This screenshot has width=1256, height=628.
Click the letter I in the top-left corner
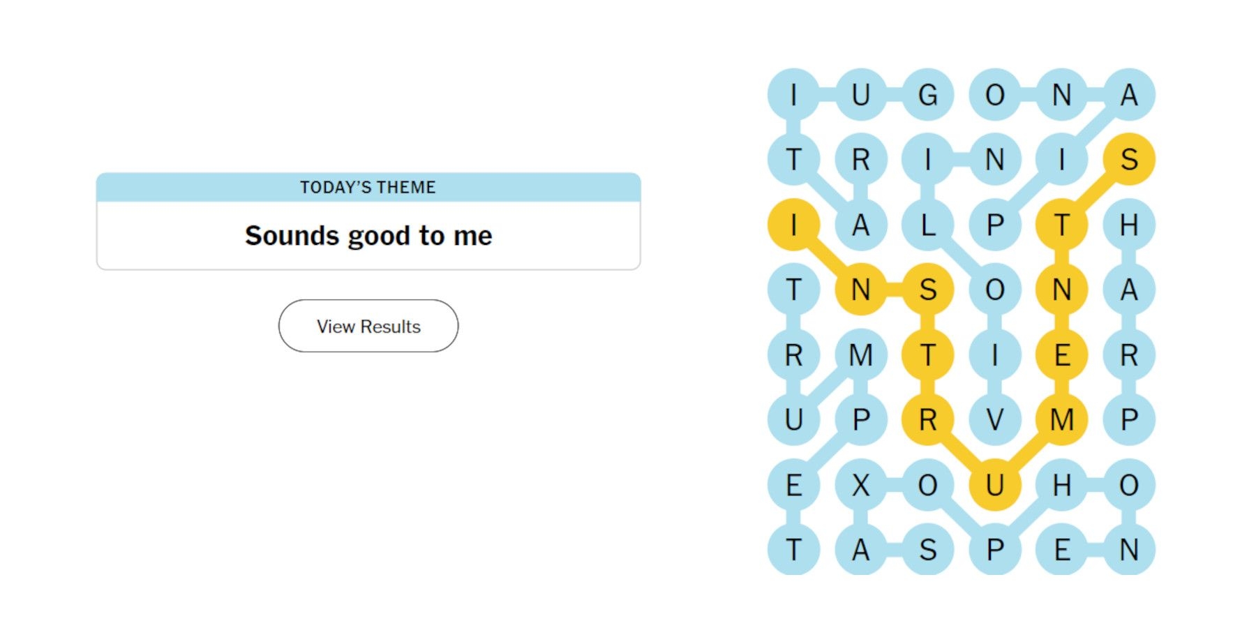pos(793,94)
